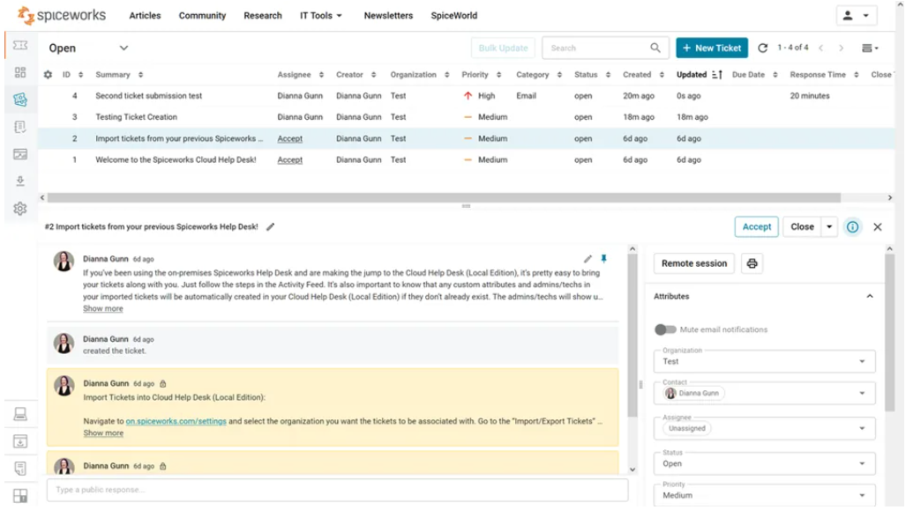Viewport: 906px width, 510px height.
Task: Open the list density view dropdown
Action: tap(870, 48)
